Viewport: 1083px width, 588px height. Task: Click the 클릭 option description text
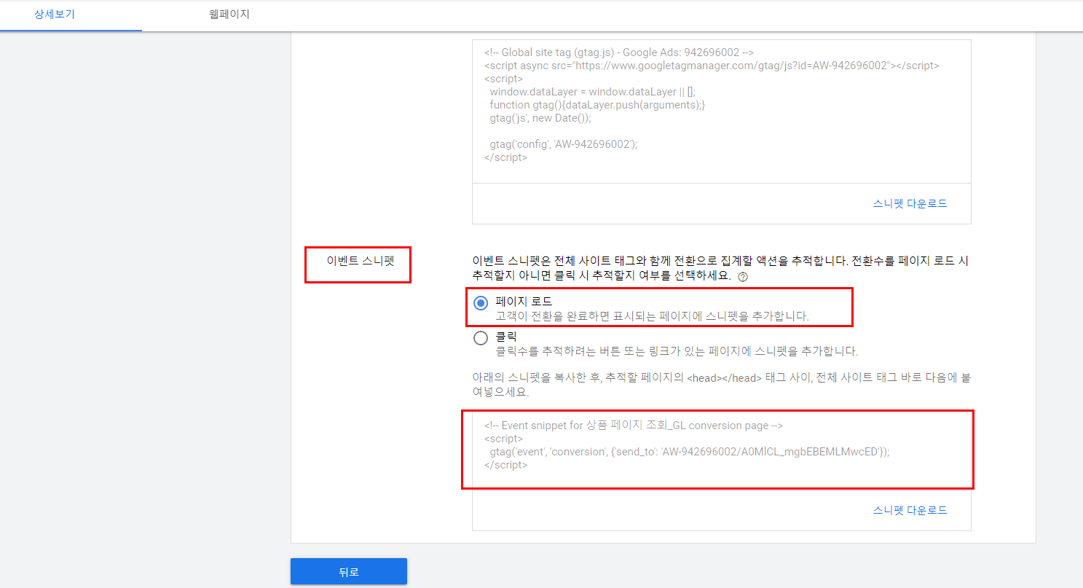(x=677, y=352)
